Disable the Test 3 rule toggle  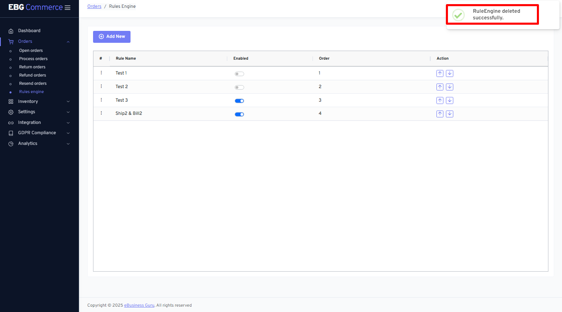[239, 101]
